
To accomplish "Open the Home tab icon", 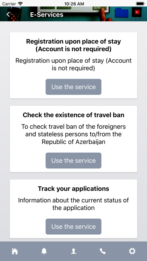I will pos(15,251).
